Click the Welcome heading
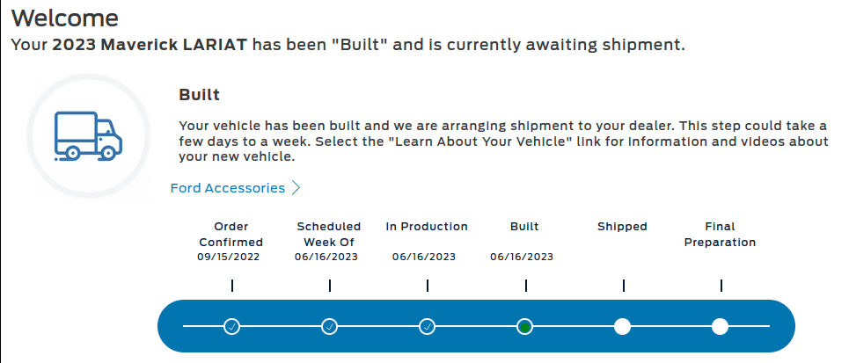The height and width of the screenshot is (363, 849). (64, 18)
